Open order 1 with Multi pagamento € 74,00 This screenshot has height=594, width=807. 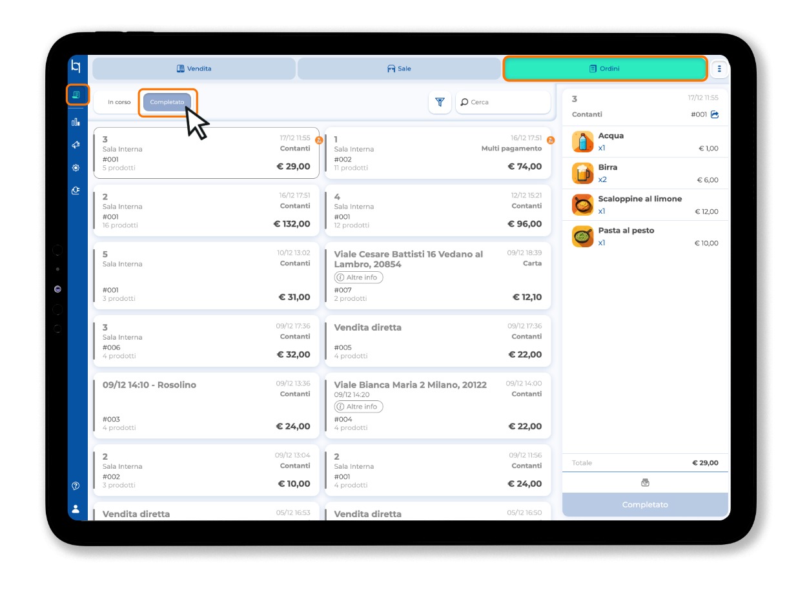[x=438, y=153]
